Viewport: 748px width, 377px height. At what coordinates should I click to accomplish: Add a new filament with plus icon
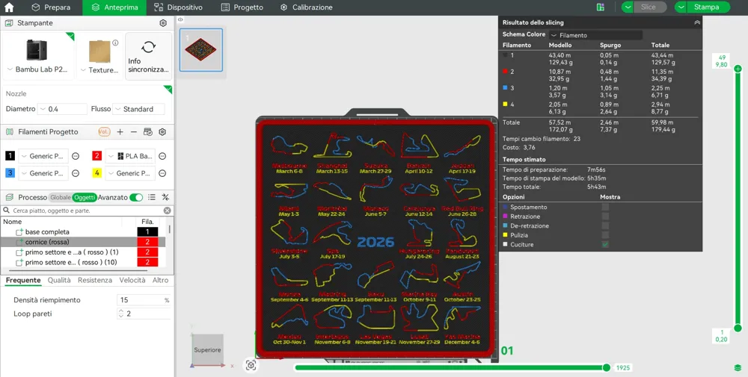(120, 132)
